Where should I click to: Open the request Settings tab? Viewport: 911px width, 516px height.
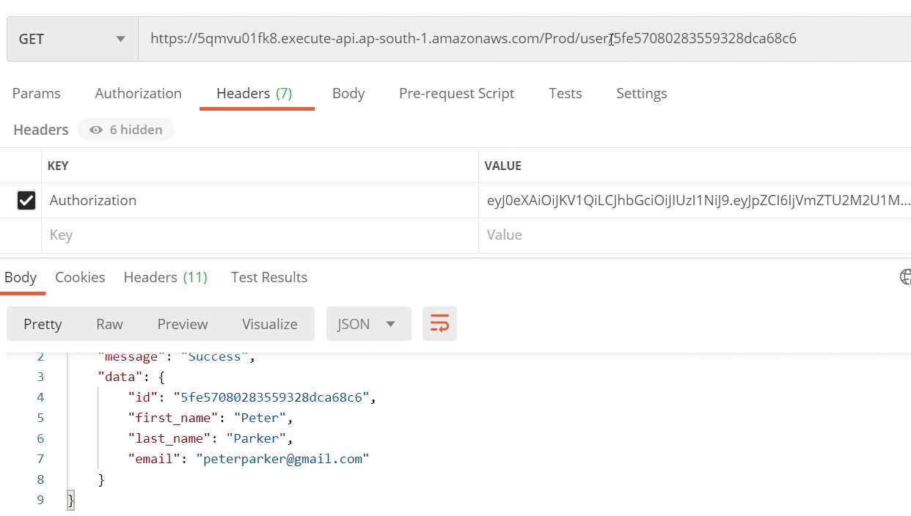(641, 93)
